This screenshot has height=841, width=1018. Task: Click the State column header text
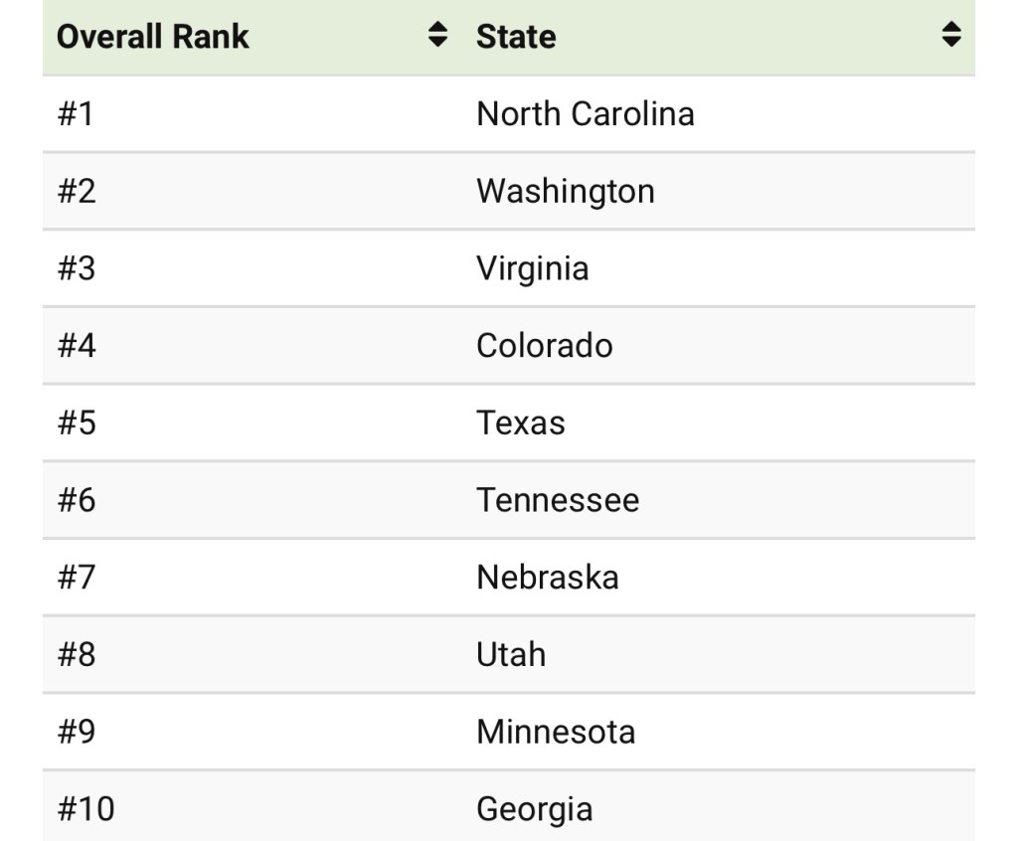click(x=516, y=37)
